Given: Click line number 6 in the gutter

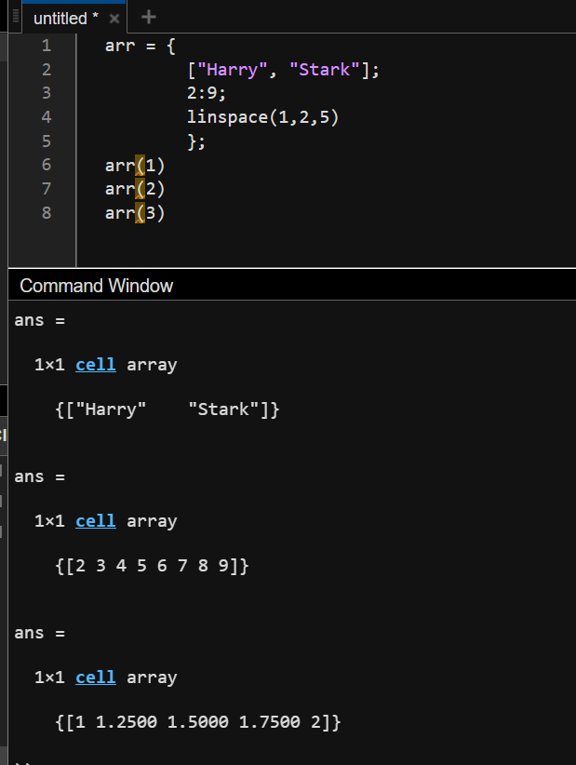Looking at the screenshot, I should (x=47, y=165).
